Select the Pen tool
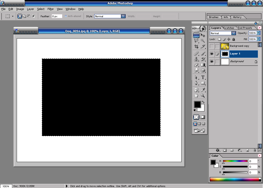This screenshot has width=263, height=188. pos(196,83)
